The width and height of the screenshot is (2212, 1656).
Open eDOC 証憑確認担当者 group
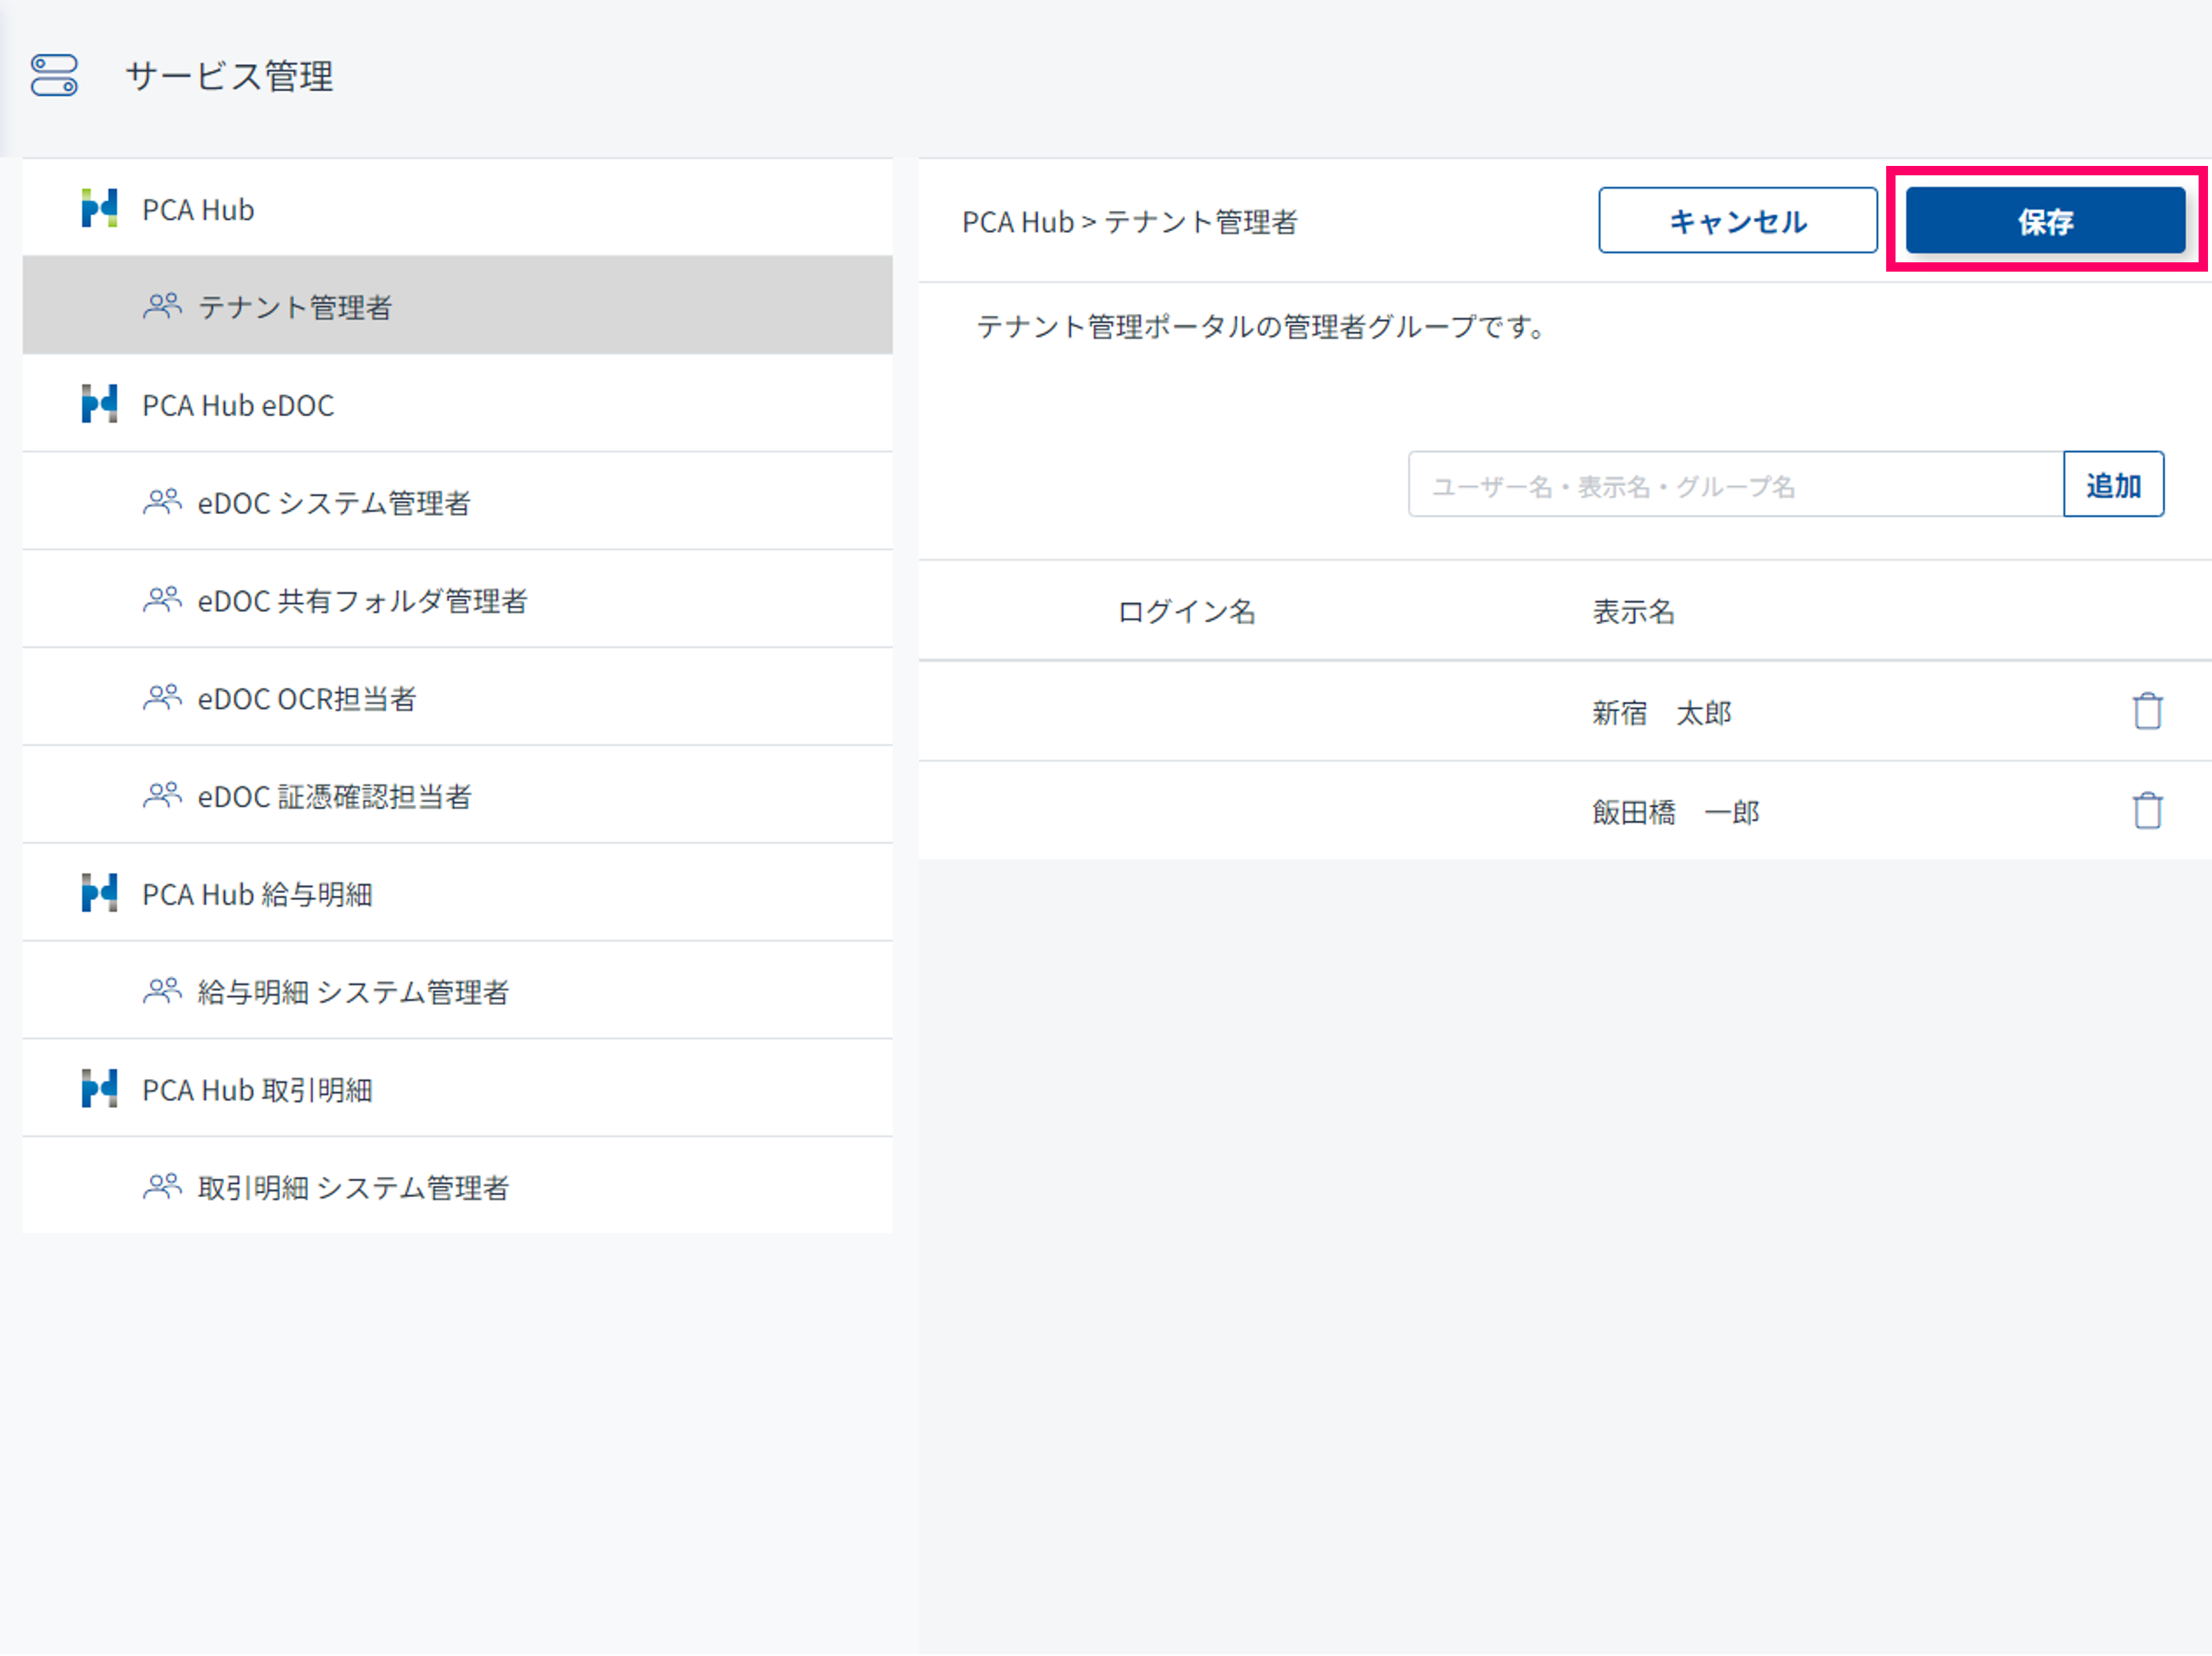tap(334, 796)
